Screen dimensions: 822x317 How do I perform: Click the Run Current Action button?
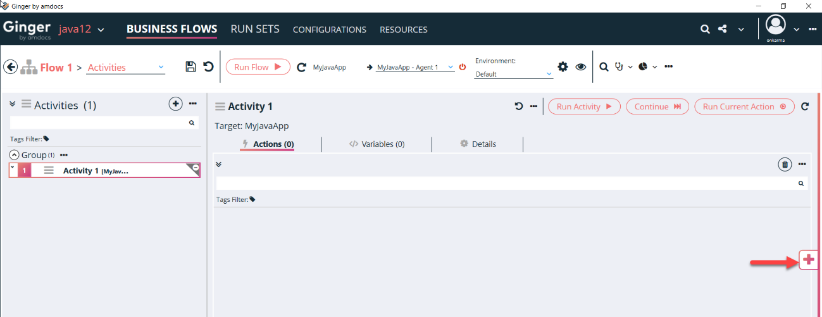744,106
